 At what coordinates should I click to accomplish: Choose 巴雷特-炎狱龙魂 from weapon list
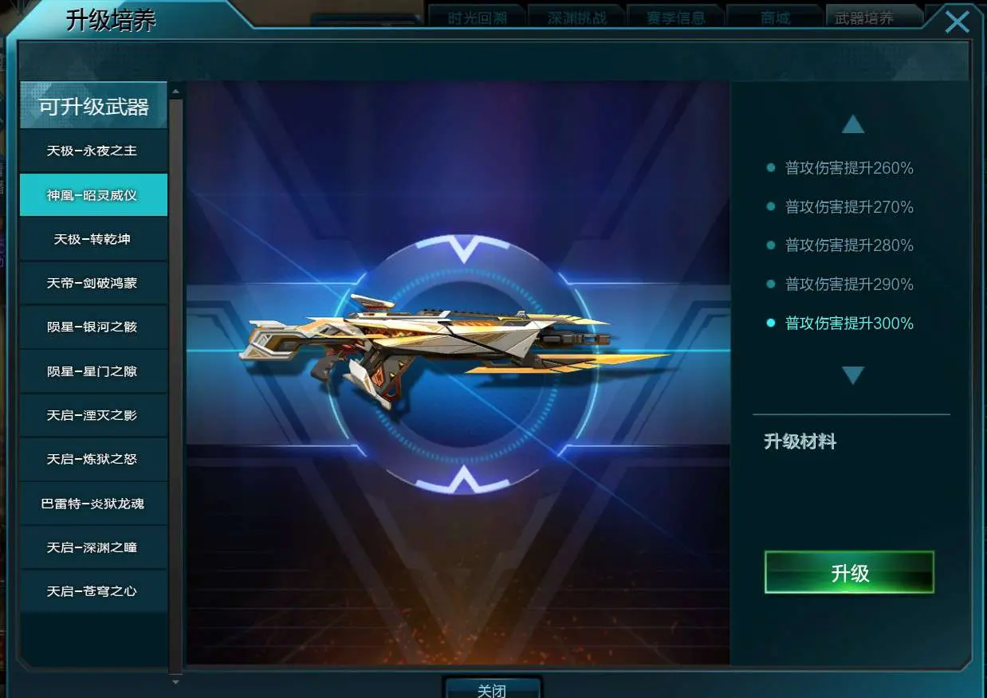point(93,504)
